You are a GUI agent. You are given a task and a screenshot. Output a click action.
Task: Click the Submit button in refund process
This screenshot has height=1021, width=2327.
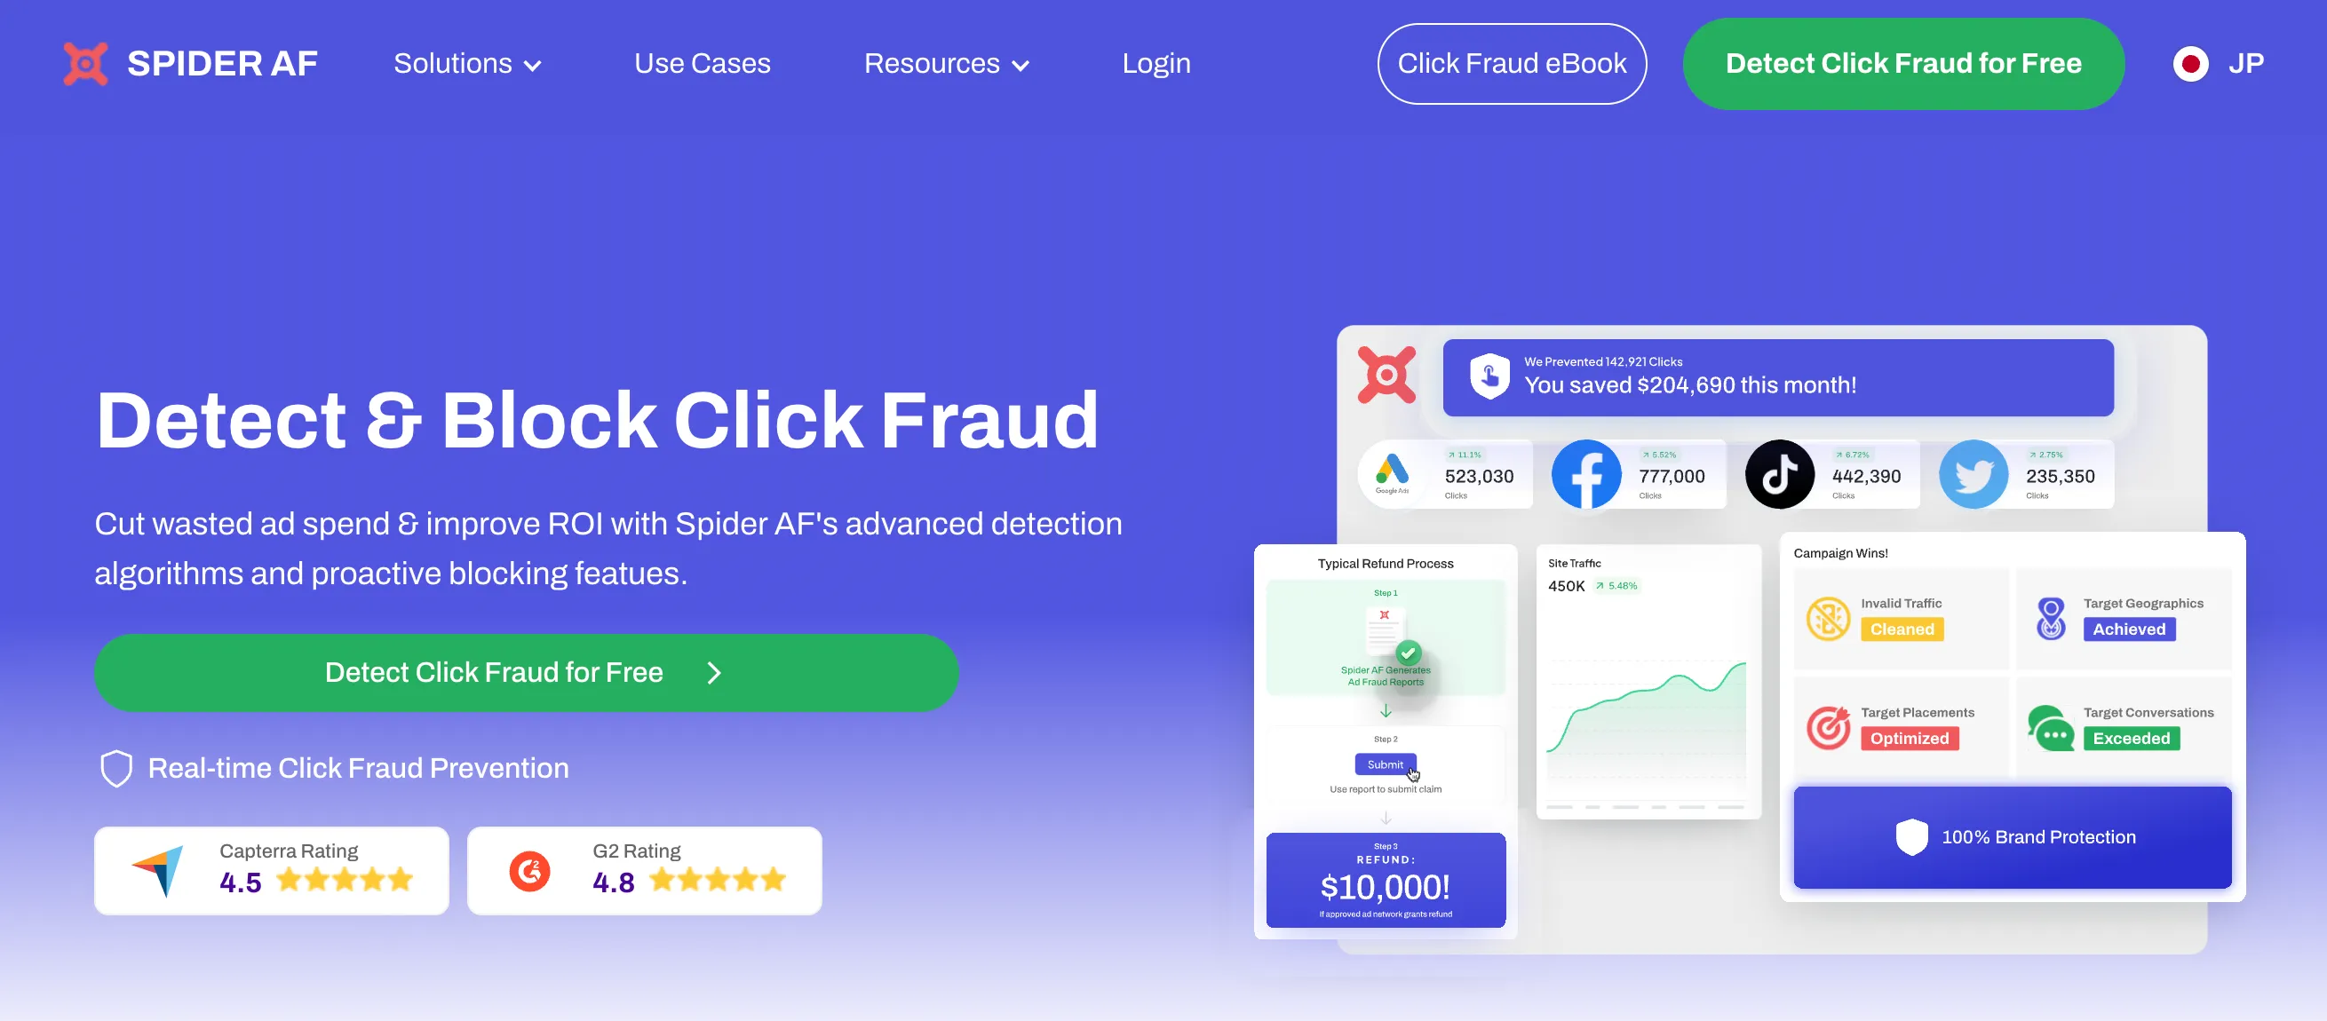click(x=1385, y=764)
